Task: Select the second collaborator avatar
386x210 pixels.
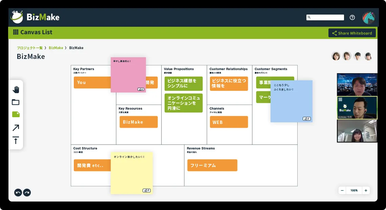Action: point(347,56)
